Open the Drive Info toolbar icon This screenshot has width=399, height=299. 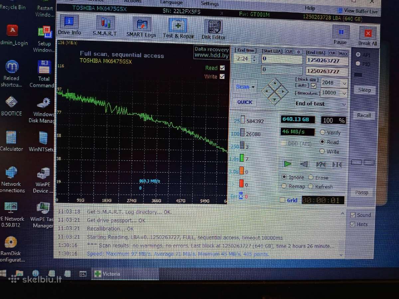[x=69, y=25]
